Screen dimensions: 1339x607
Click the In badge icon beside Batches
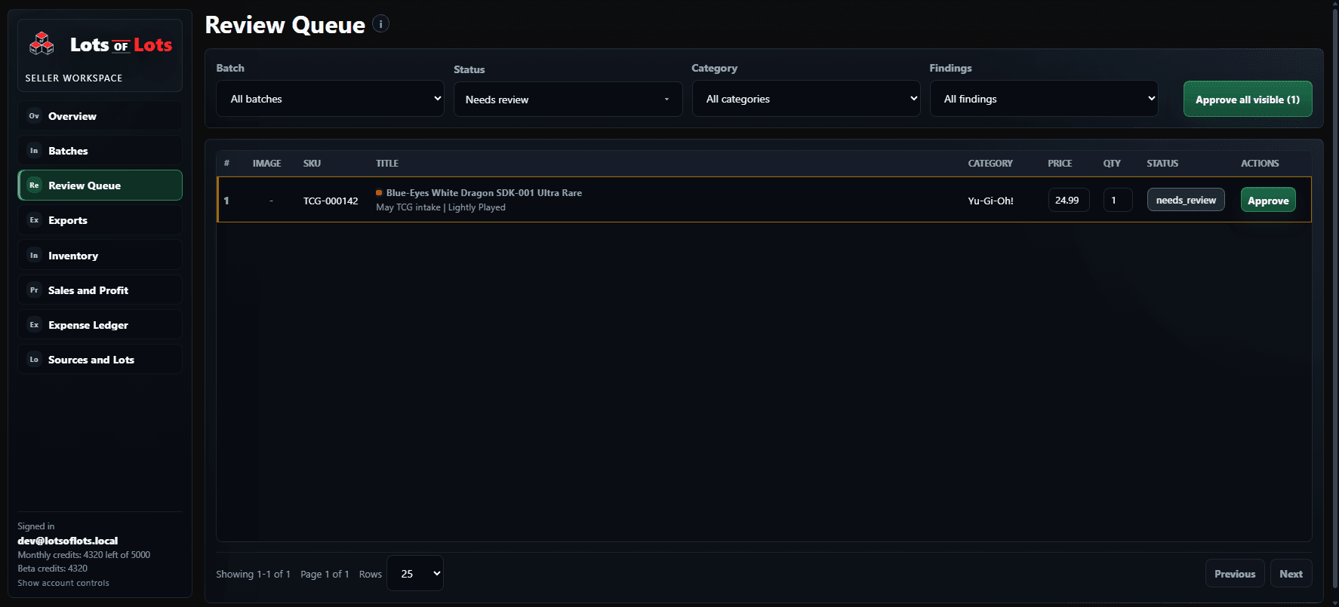tap(34, 151)
